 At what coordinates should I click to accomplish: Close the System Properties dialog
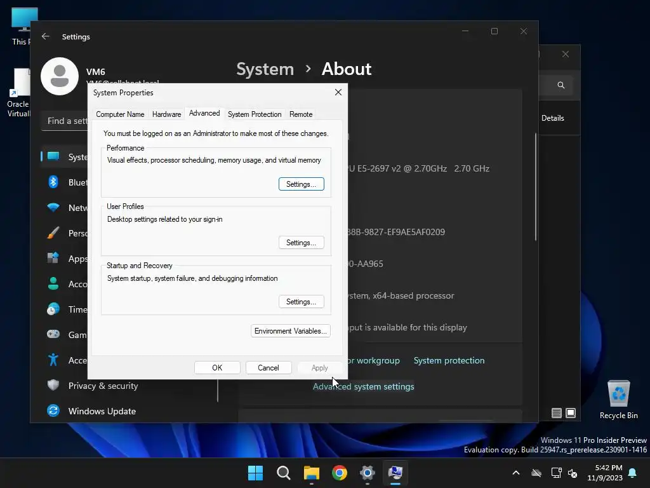click(x=338, y=92)
